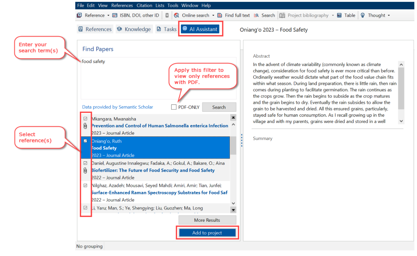417x256 pixels.
Task: Switch to the AI Assistant tab
Action: click(200, 29)
